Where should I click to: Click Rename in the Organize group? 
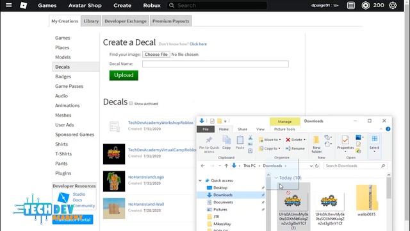pos(295,148)
